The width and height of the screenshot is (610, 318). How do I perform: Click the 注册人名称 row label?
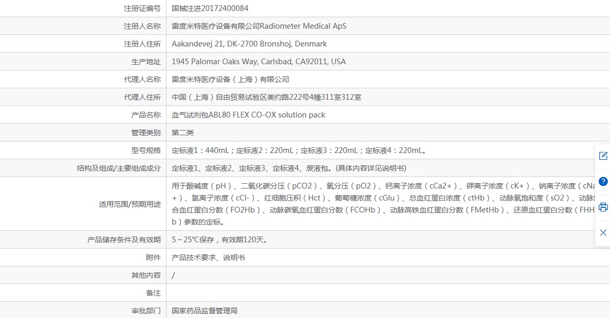(142, 26)
